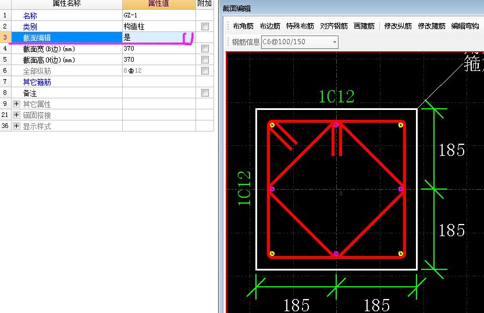Screen dimensions: 484x313
Task: Click the 编辑弯钩 toolbar button
Action: (x=465, y=26)
